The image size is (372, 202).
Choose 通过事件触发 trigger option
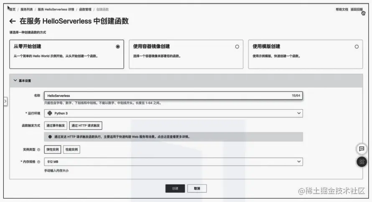(56, 125)
